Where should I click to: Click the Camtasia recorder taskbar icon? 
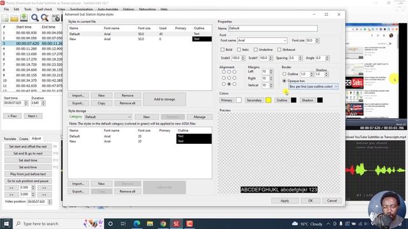coord(189,223)
